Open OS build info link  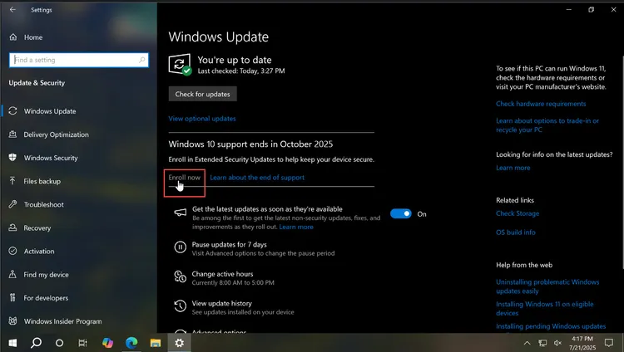pos(515,232)
